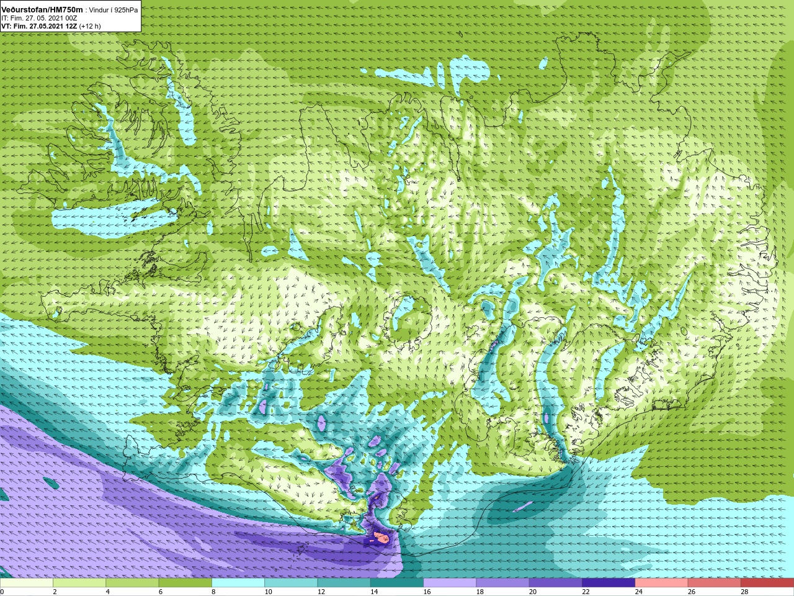The width and height of the screenshot is (794, 596).
Task: Click the Veðurstofan/HM750m title text
Action: click(x=42, y=10)
